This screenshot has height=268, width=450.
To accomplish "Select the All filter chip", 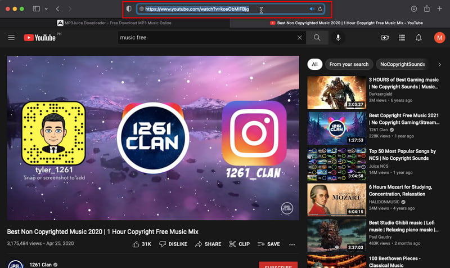I will [x=315, y=64].
